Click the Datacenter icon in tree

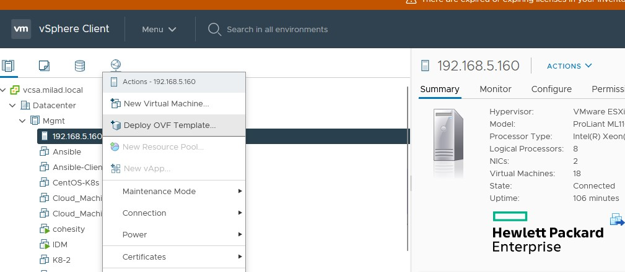click(x=25, y=105)
